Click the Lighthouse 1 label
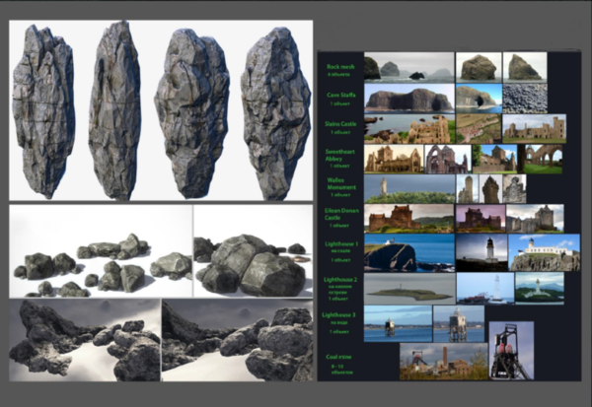592x407 pixels. tap(340, 244)
